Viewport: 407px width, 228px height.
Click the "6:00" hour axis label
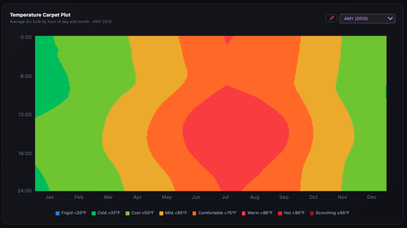[26, 76]
